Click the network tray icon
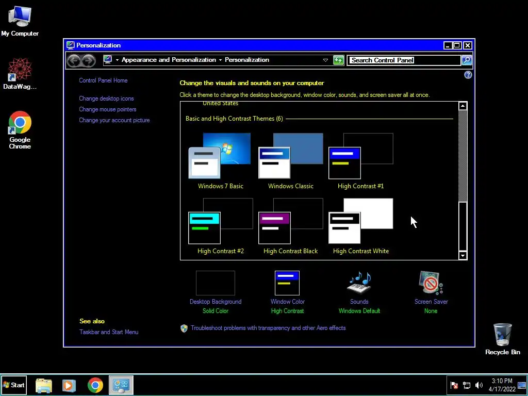The image size is (528, 396). pos(466,385)
